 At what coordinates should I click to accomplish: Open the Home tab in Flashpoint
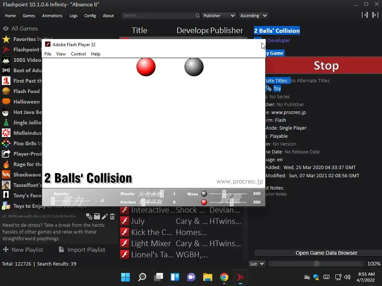click(x=10, y=16)
